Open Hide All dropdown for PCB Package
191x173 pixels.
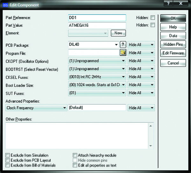coord(141,45)
